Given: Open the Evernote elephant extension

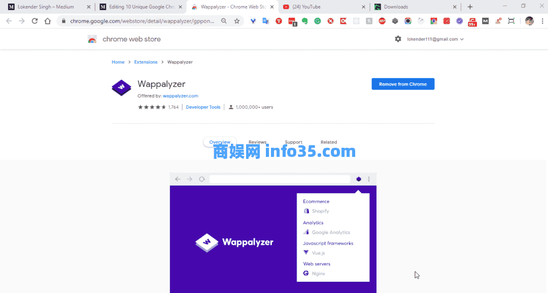Looking at the screenshot, I should point(305,21).
